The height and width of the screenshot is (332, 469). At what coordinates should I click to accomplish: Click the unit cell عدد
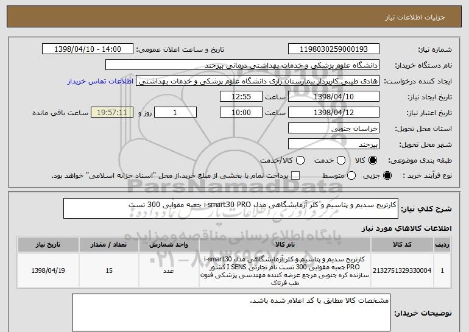(169, 270)
